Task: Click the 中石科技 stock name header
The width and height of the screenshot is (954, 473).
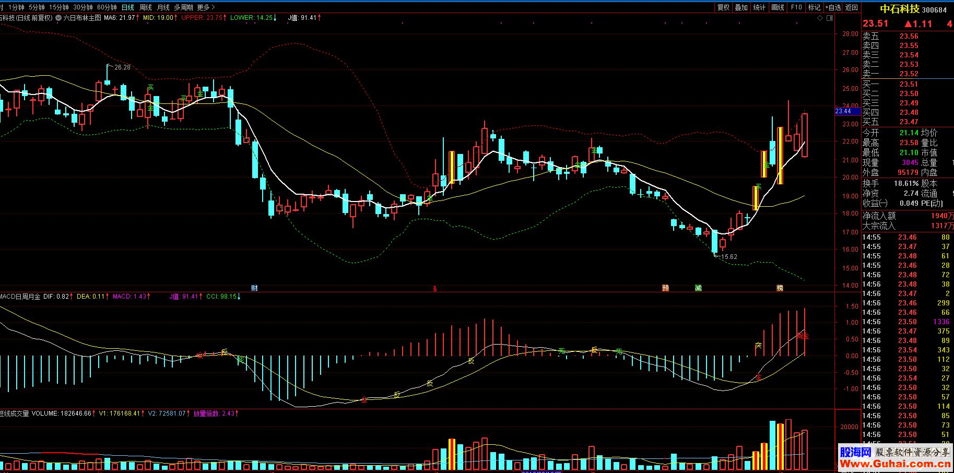Action: [x=900, y=9]
